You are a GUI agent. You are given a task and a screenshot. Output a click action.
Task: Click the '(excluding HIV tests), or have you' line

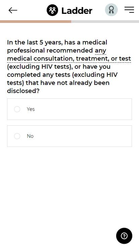[x=59, y=67]
